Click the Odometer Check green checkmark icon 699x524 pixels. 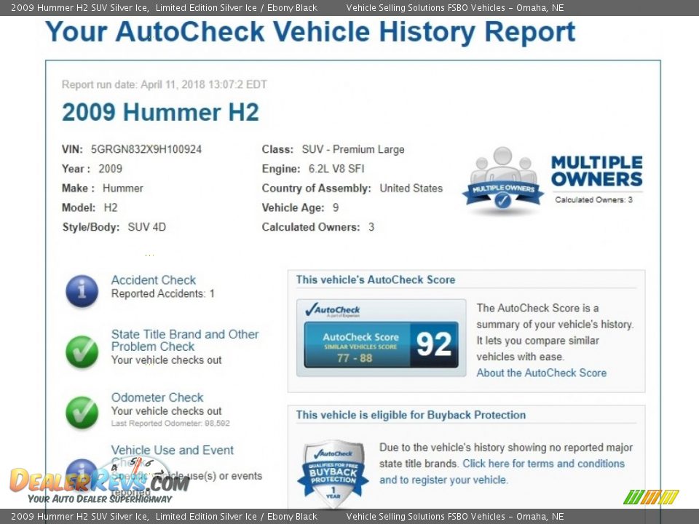coord(82,413)
